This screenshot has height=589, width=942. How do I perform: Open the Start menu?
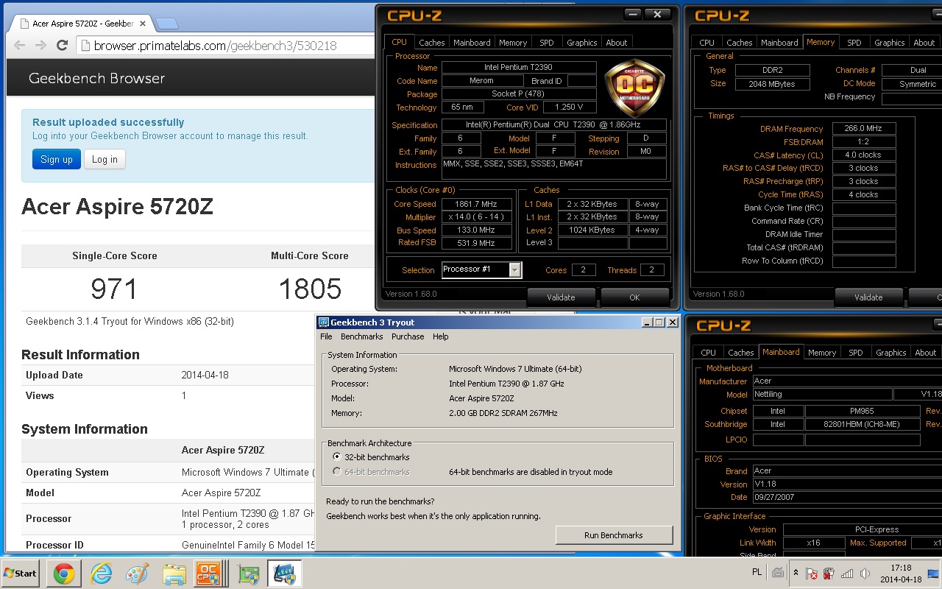point(21,573)
